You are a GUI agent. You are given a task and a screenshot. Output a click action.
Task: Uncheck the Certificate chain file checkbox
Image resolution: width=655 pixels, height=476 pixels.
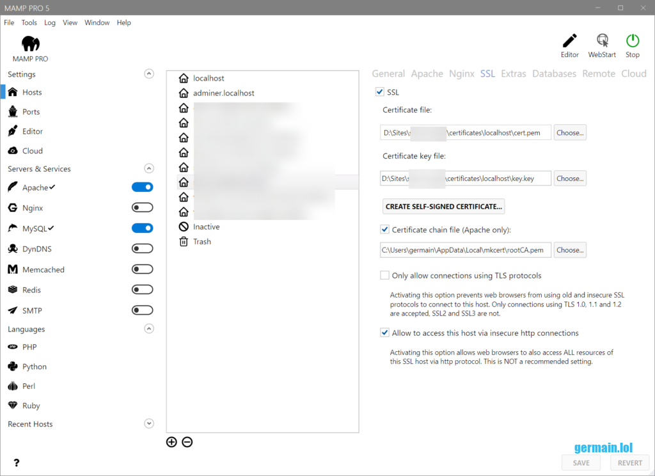point(385,230)
